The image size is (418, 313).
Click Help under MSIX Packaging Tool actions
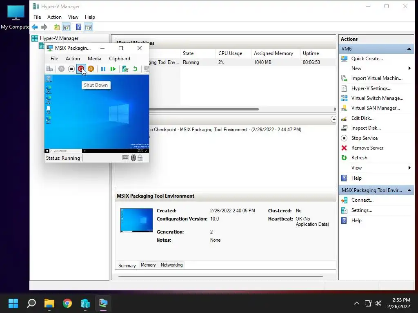pyautogui.click(x=356, y=220)
